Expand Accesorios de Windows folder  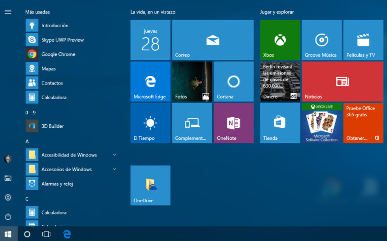(x=70, y=169)
